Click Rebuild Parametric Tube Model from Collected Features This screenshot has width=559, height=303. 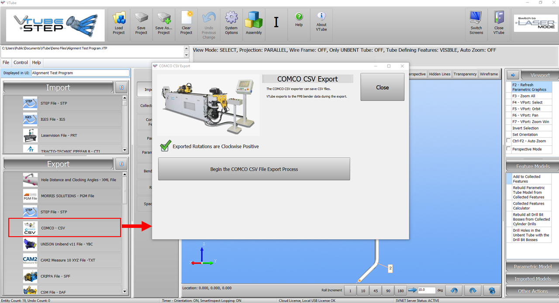pos(531,193)
